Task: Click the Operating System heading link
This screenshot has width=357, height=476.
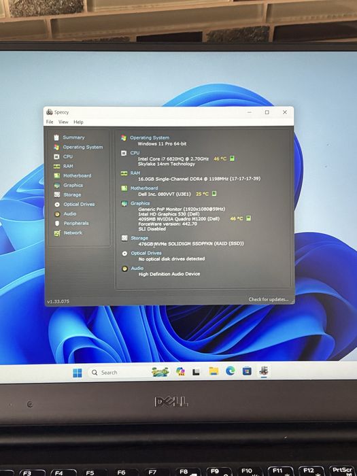Action: pyautogui.click(x=150, y=137)
